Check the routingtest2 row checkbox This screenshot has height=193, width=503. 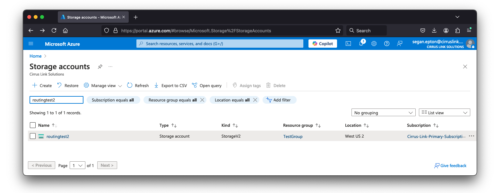(x=33, y=136)
